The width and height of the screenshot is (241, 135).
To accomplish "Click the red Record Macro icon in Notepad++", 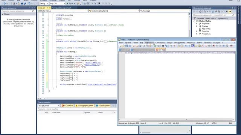I will pyautogui.click(x=214, y=46).
